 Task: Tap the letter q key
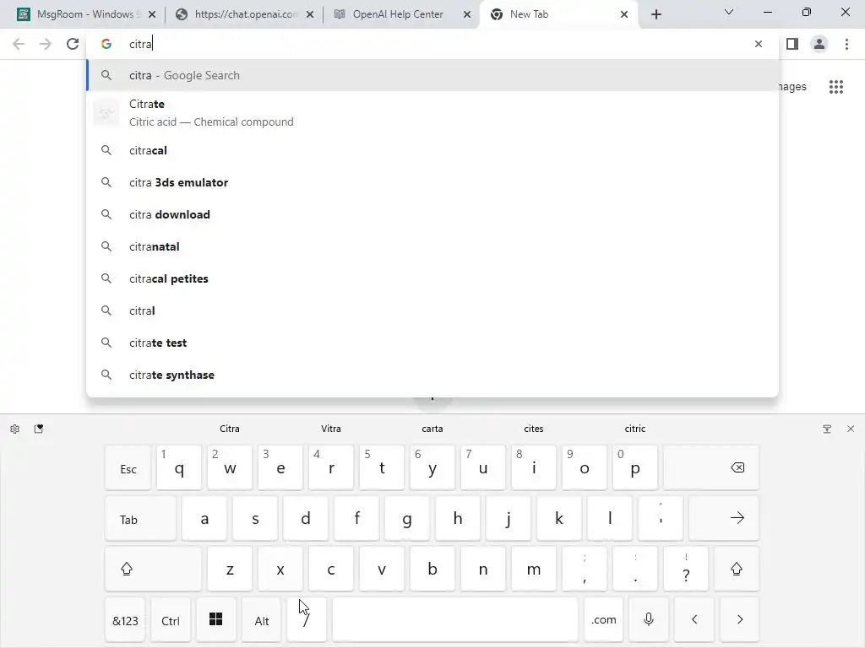point(179,467)
